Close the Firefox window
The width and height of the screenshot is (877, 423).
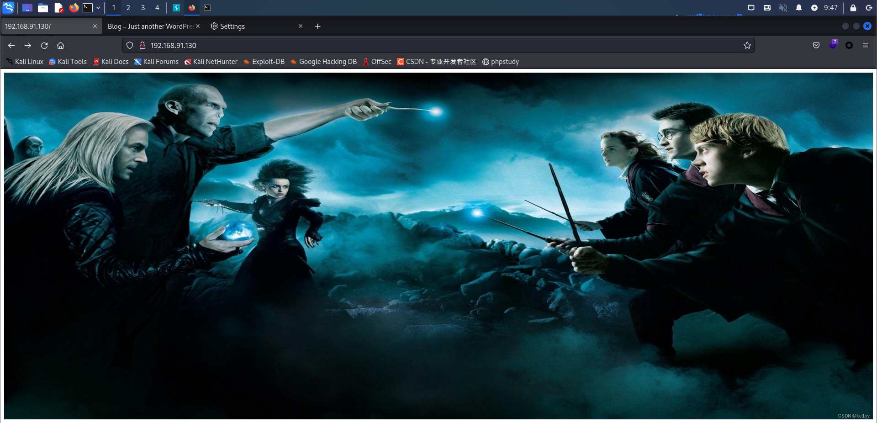[x=867, y=26]
